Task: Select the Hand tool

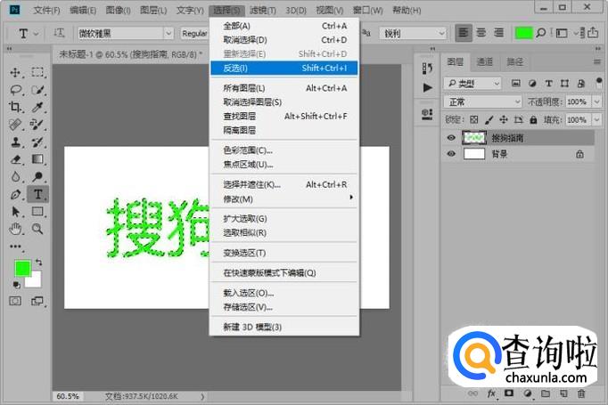Action: click(15, 228)
